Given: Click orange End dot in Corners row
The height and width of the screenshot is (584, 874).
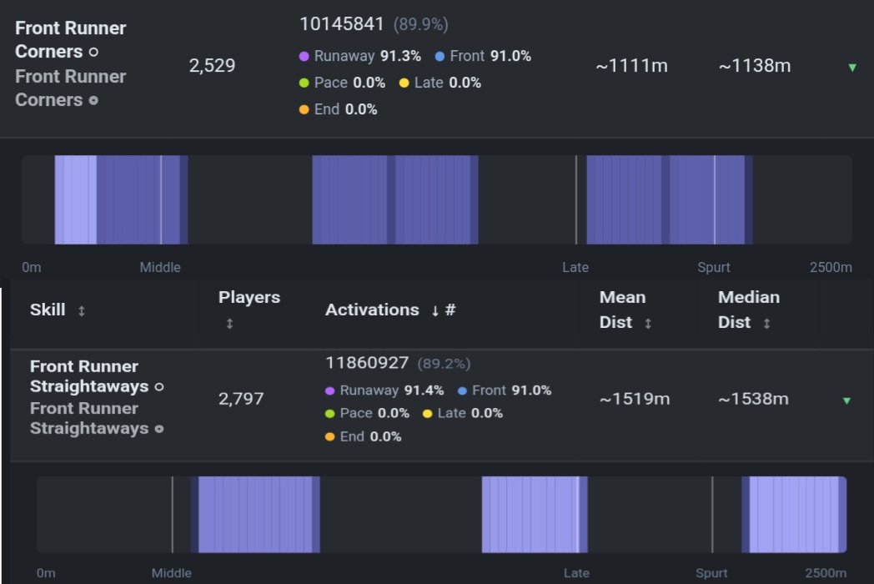Looking at the screenshot, I should 304,109.
